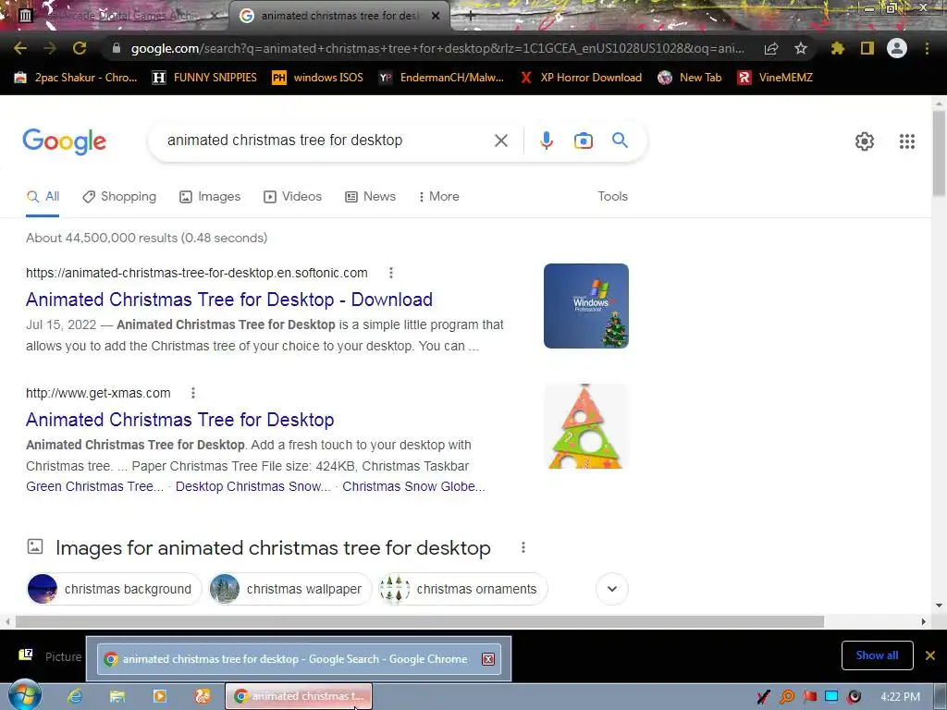Select the All results tab
The width and height of the screenshot is (947, 710).
(x=43, y=197)
